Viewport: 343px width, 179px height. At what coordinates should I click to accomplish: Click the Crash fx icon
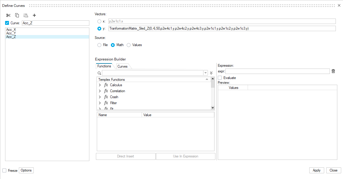(106, 97)
